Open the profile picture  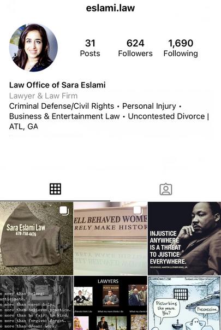coord(33,48)
